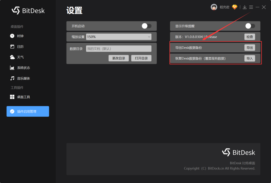
Task: Click the 导出 export backup button
Action: pyautogui.click(x=250, y=47)
